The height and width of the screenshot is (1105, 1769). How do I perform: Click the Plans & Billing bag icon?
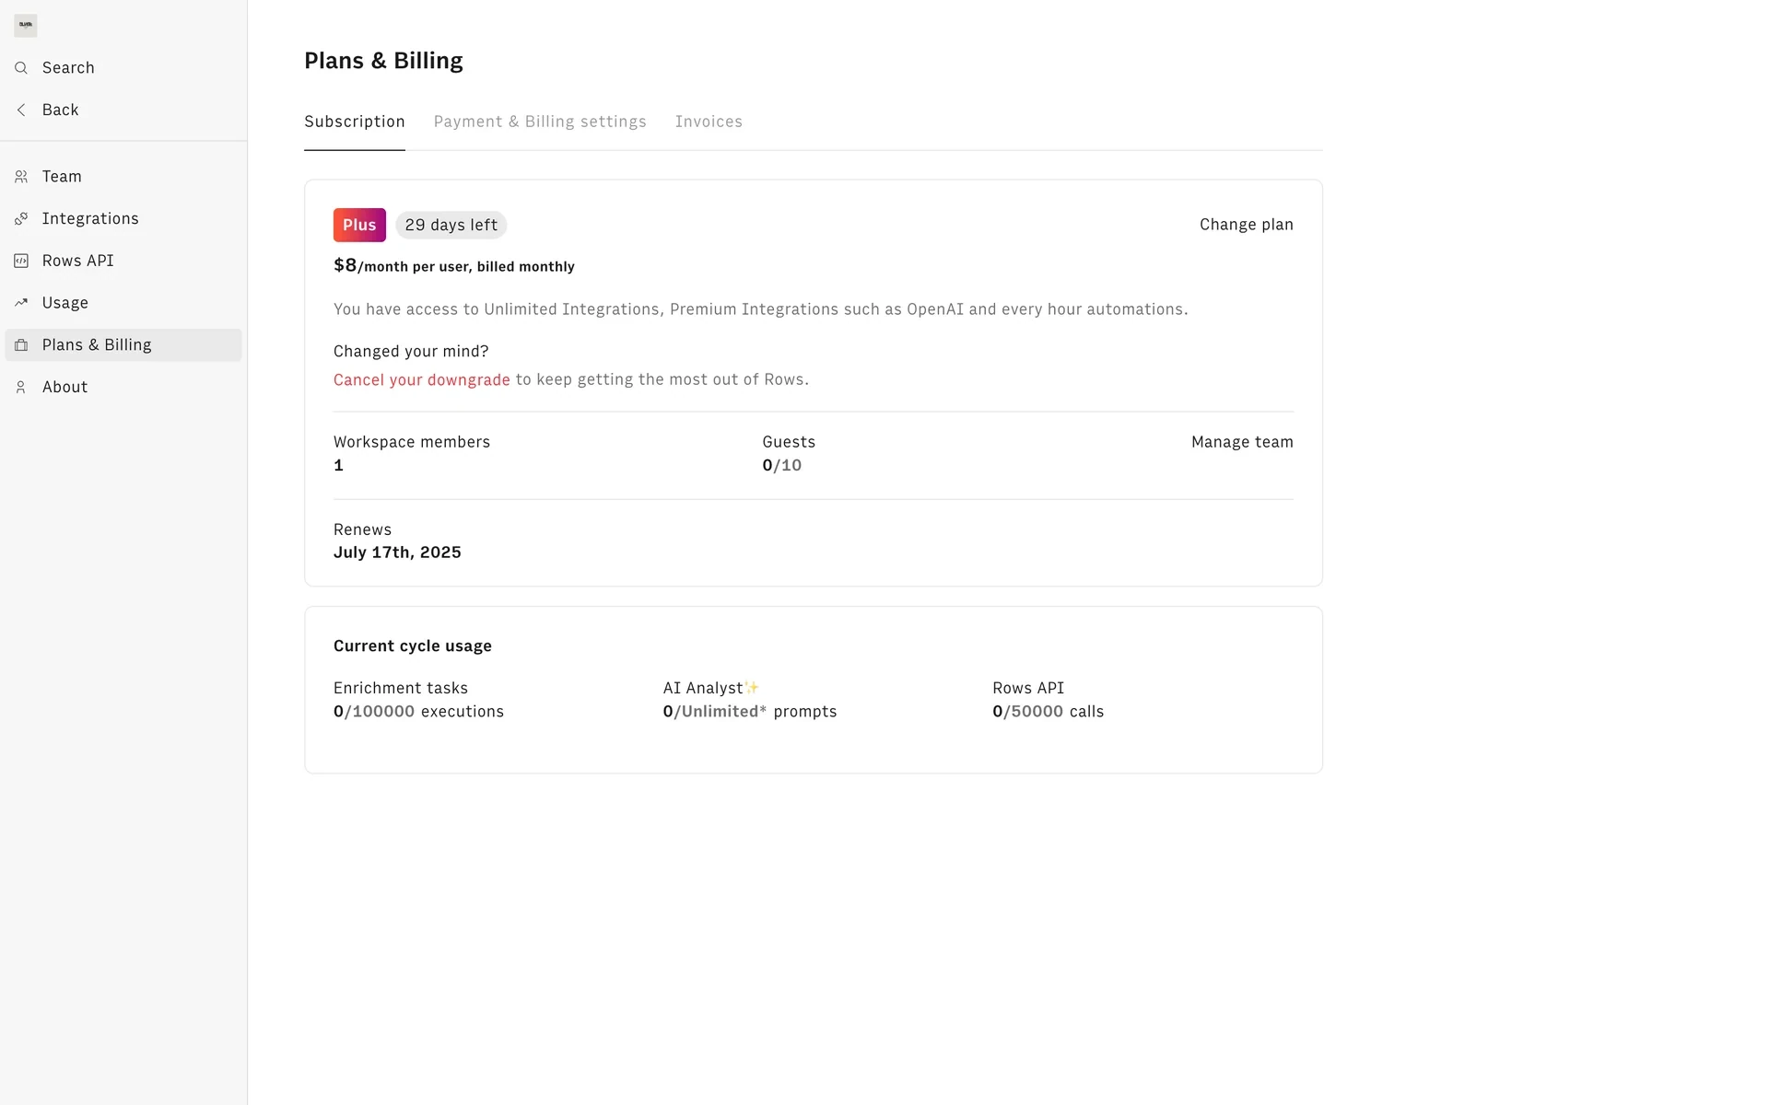point(21,345)
